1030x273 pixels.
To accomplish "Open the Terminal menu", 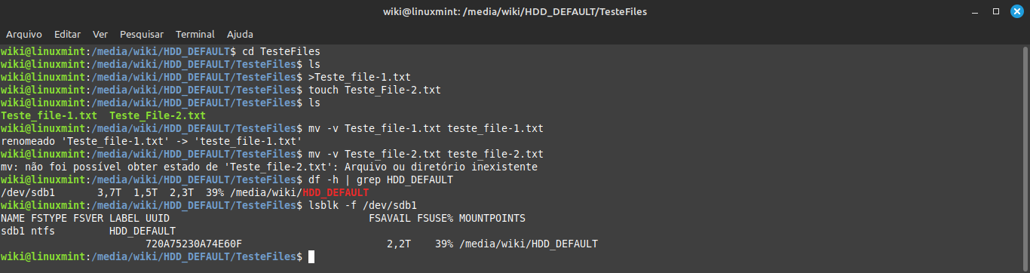I will [x=195, y=34].
